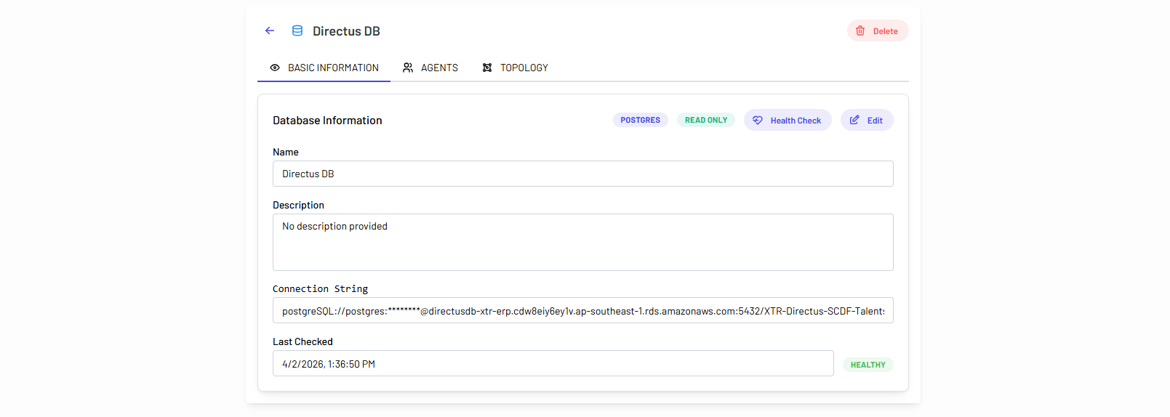Click the Connection String label
1170x417 pixels.
coord(321,288)
